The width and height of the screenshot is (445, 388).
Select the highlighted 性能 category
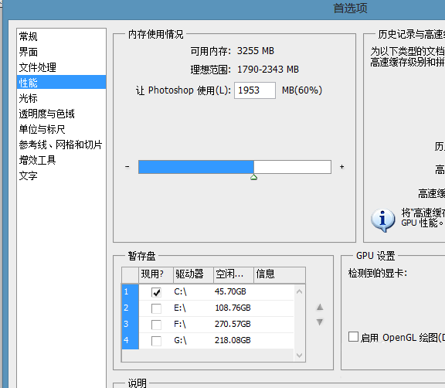coord(61,82)
